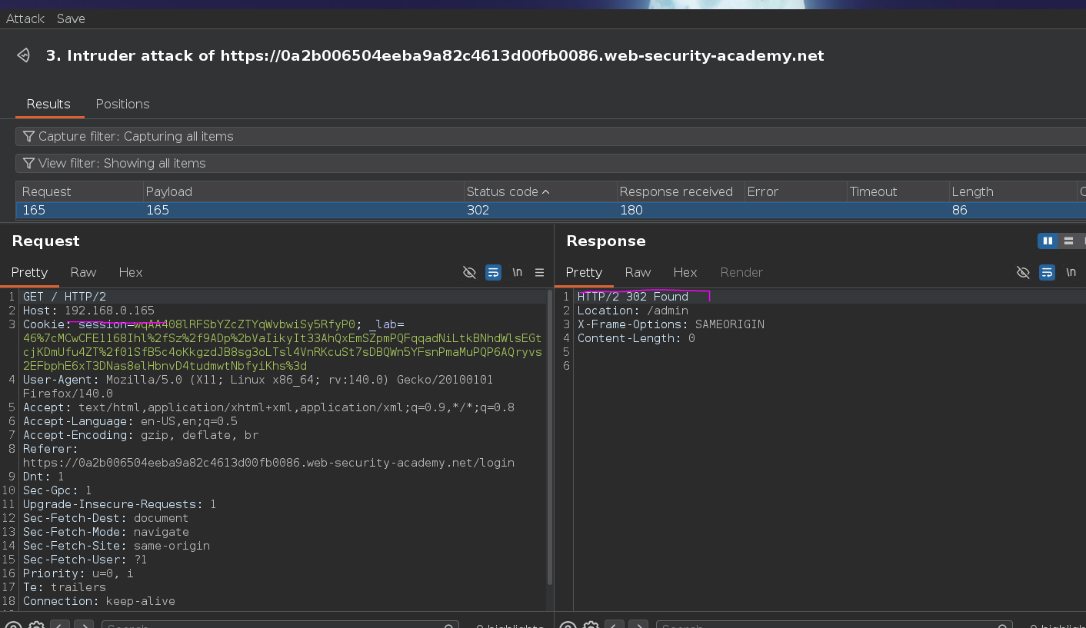Open the Capture filter bar
The height and width of the screenshot is (628, 1086).
[551, 136]
